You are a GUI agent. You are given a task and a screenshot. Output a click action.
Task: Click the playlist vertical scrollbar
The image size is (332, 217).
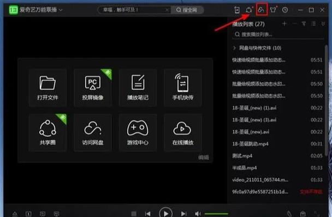point(327,100)
